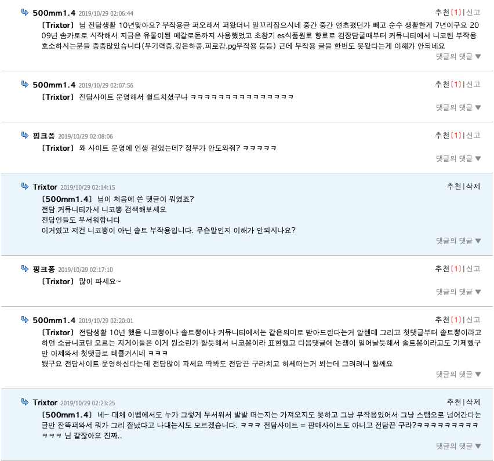Image resolution: width=494 pixels, height=461 pixels.
Task: Expand 댓글의 댓글 under the 02:20:01 comment
Action: [x=459, y=374]
